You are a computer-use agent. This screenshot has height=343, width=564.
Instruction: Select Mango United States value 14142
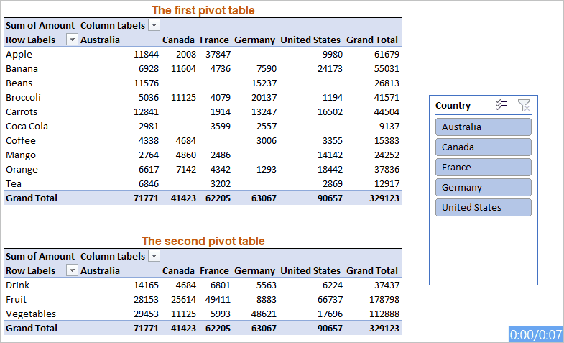330,155
